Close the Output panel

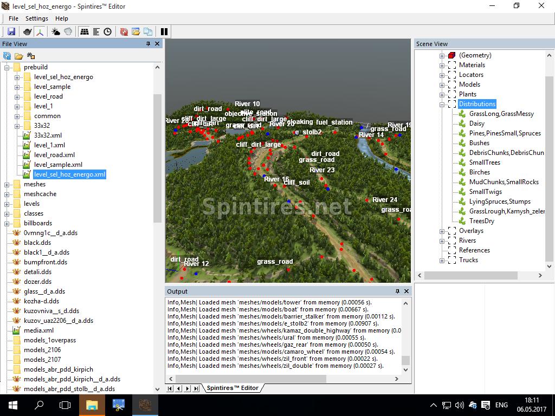coord(406,291)
